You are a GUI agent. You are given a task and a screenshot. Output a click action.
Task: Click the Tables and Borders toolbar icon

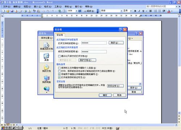coord(64,11)
